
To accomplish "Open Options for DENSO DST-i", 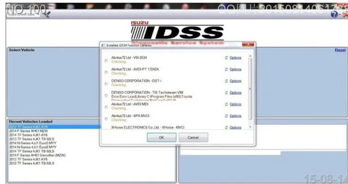I will (x=235, y=81).
